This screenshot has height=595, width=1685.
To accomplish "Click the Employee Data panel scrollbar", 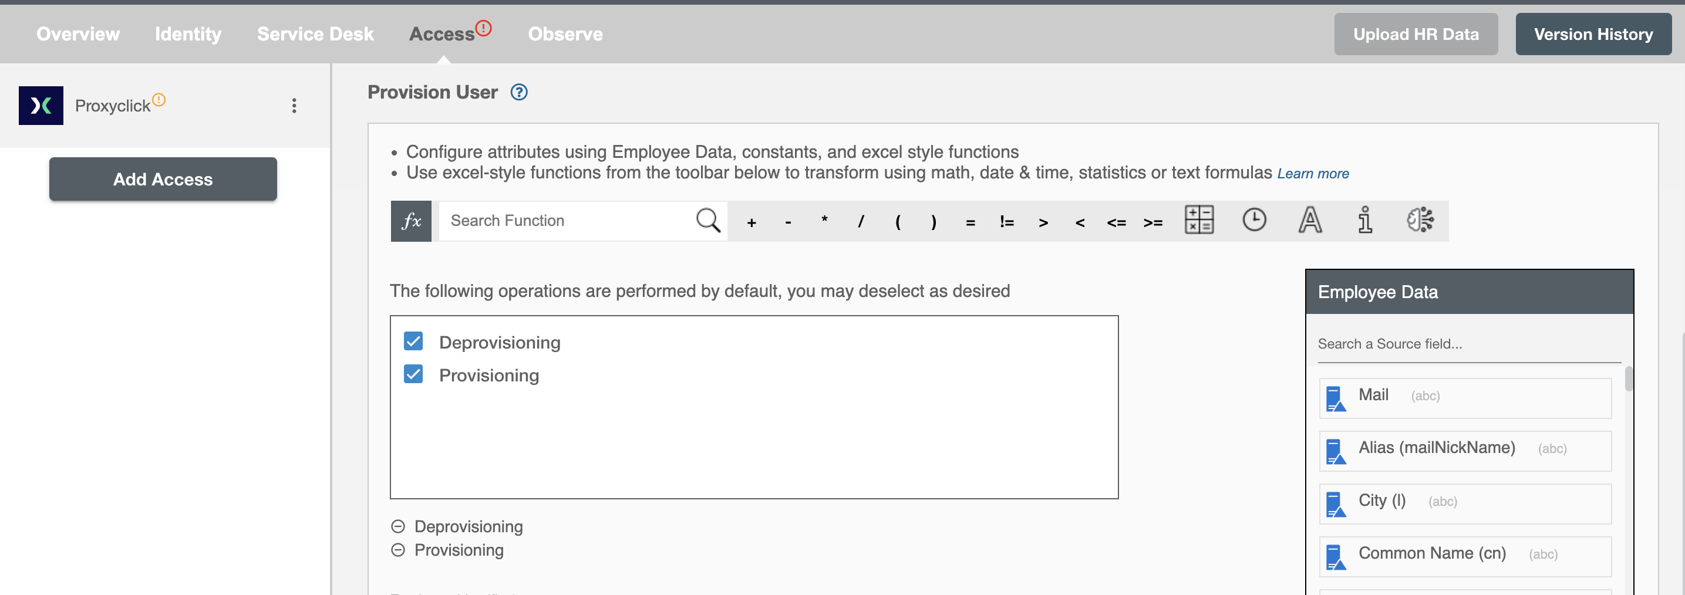I will coord(1628,379).
